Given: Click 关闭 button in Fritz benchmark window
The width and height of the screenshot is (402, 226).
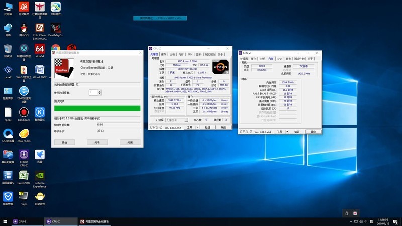Looking at the screenshot, I should point(130,142).
